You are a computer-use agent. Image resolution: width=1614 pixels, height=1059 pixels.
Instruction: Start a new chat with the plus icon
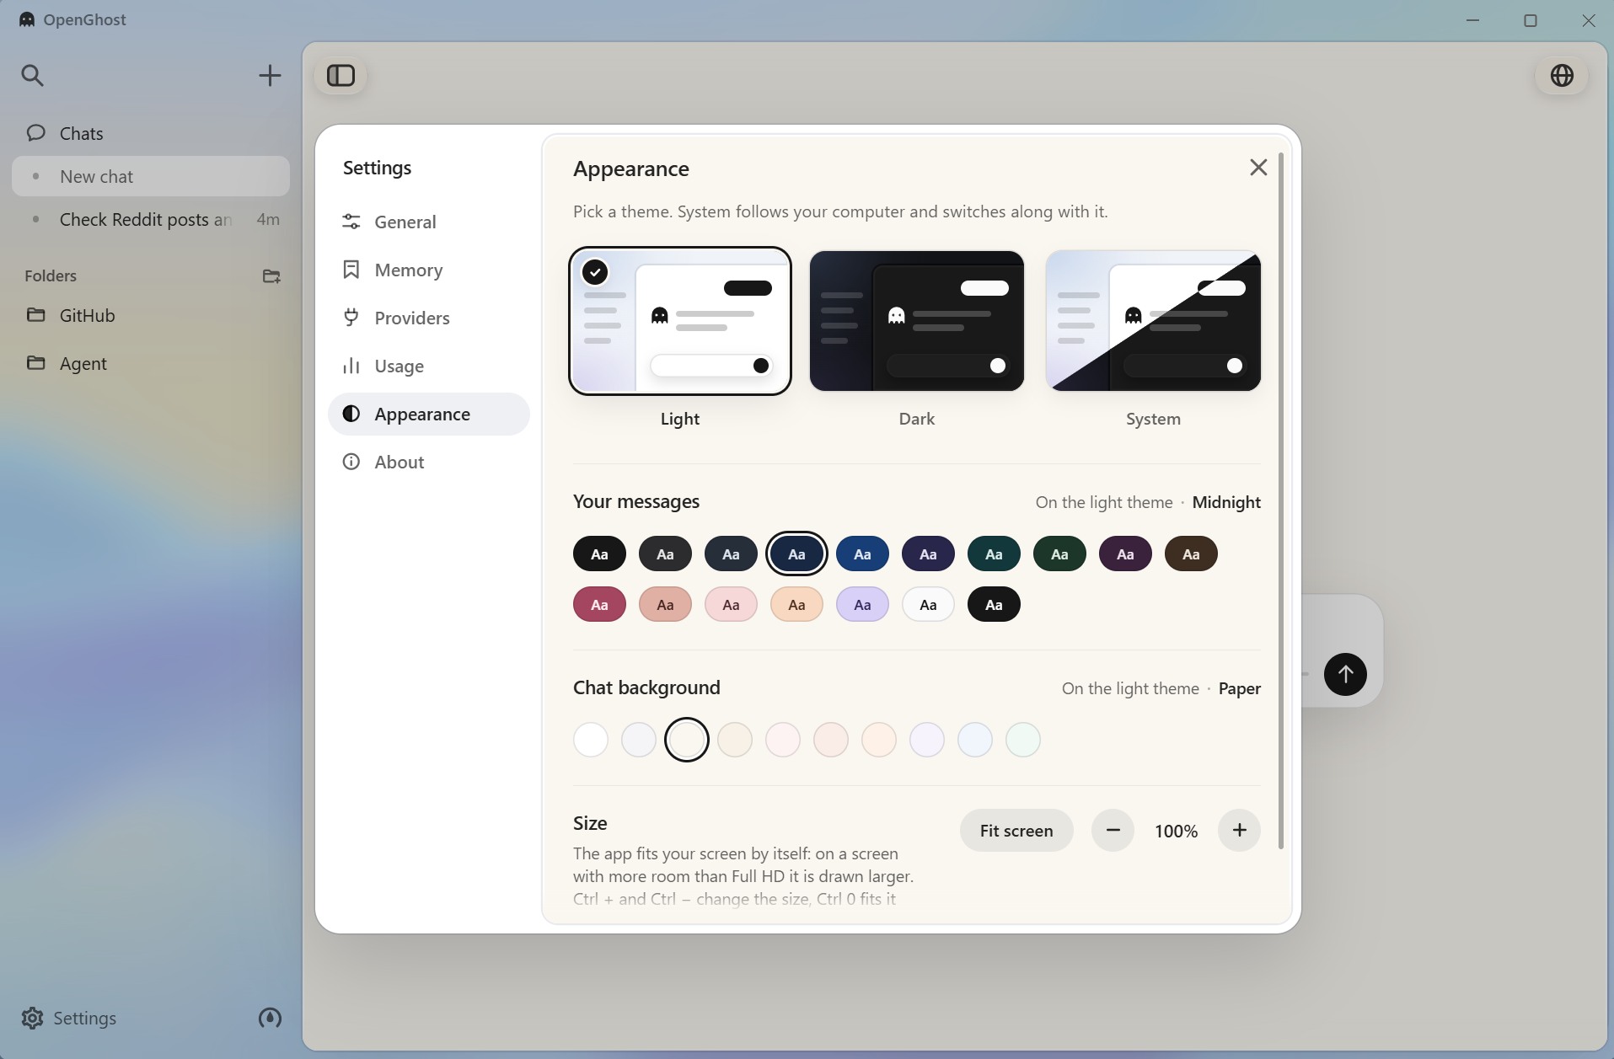tap(270, 75)
